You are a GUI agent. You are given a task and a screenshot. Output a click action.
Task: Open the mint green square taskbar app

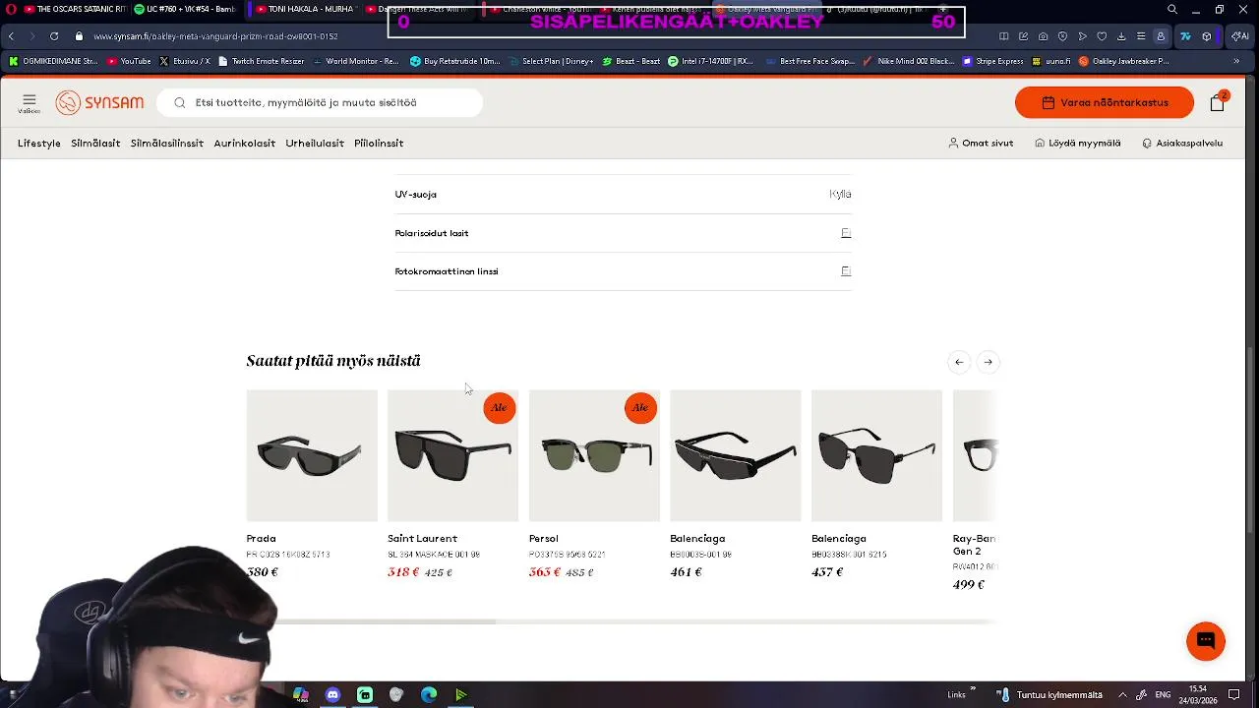tap(365, 694)
